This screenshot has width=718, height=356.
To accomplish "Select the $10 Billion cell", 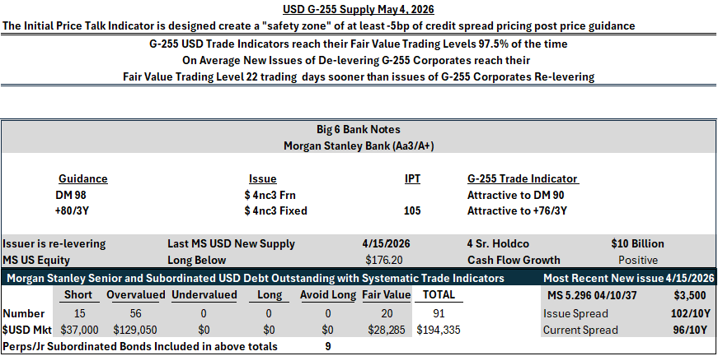I will 637,243.
